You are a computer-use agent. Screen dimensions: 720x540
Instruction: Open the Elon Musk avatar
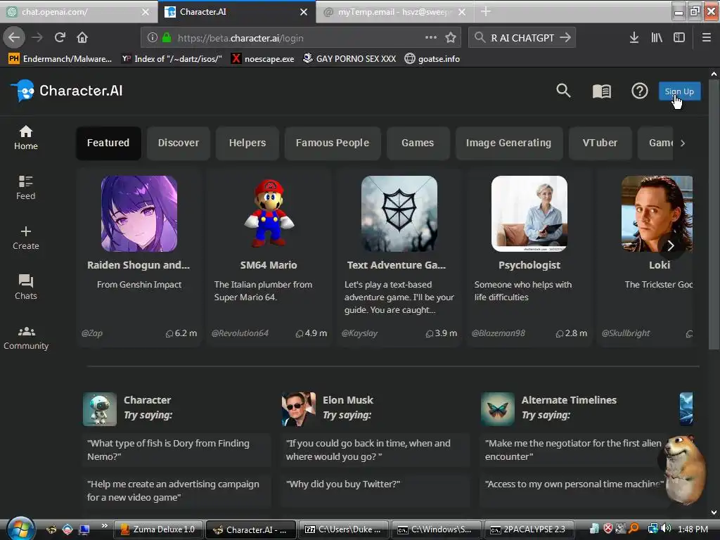pos(298,409)
